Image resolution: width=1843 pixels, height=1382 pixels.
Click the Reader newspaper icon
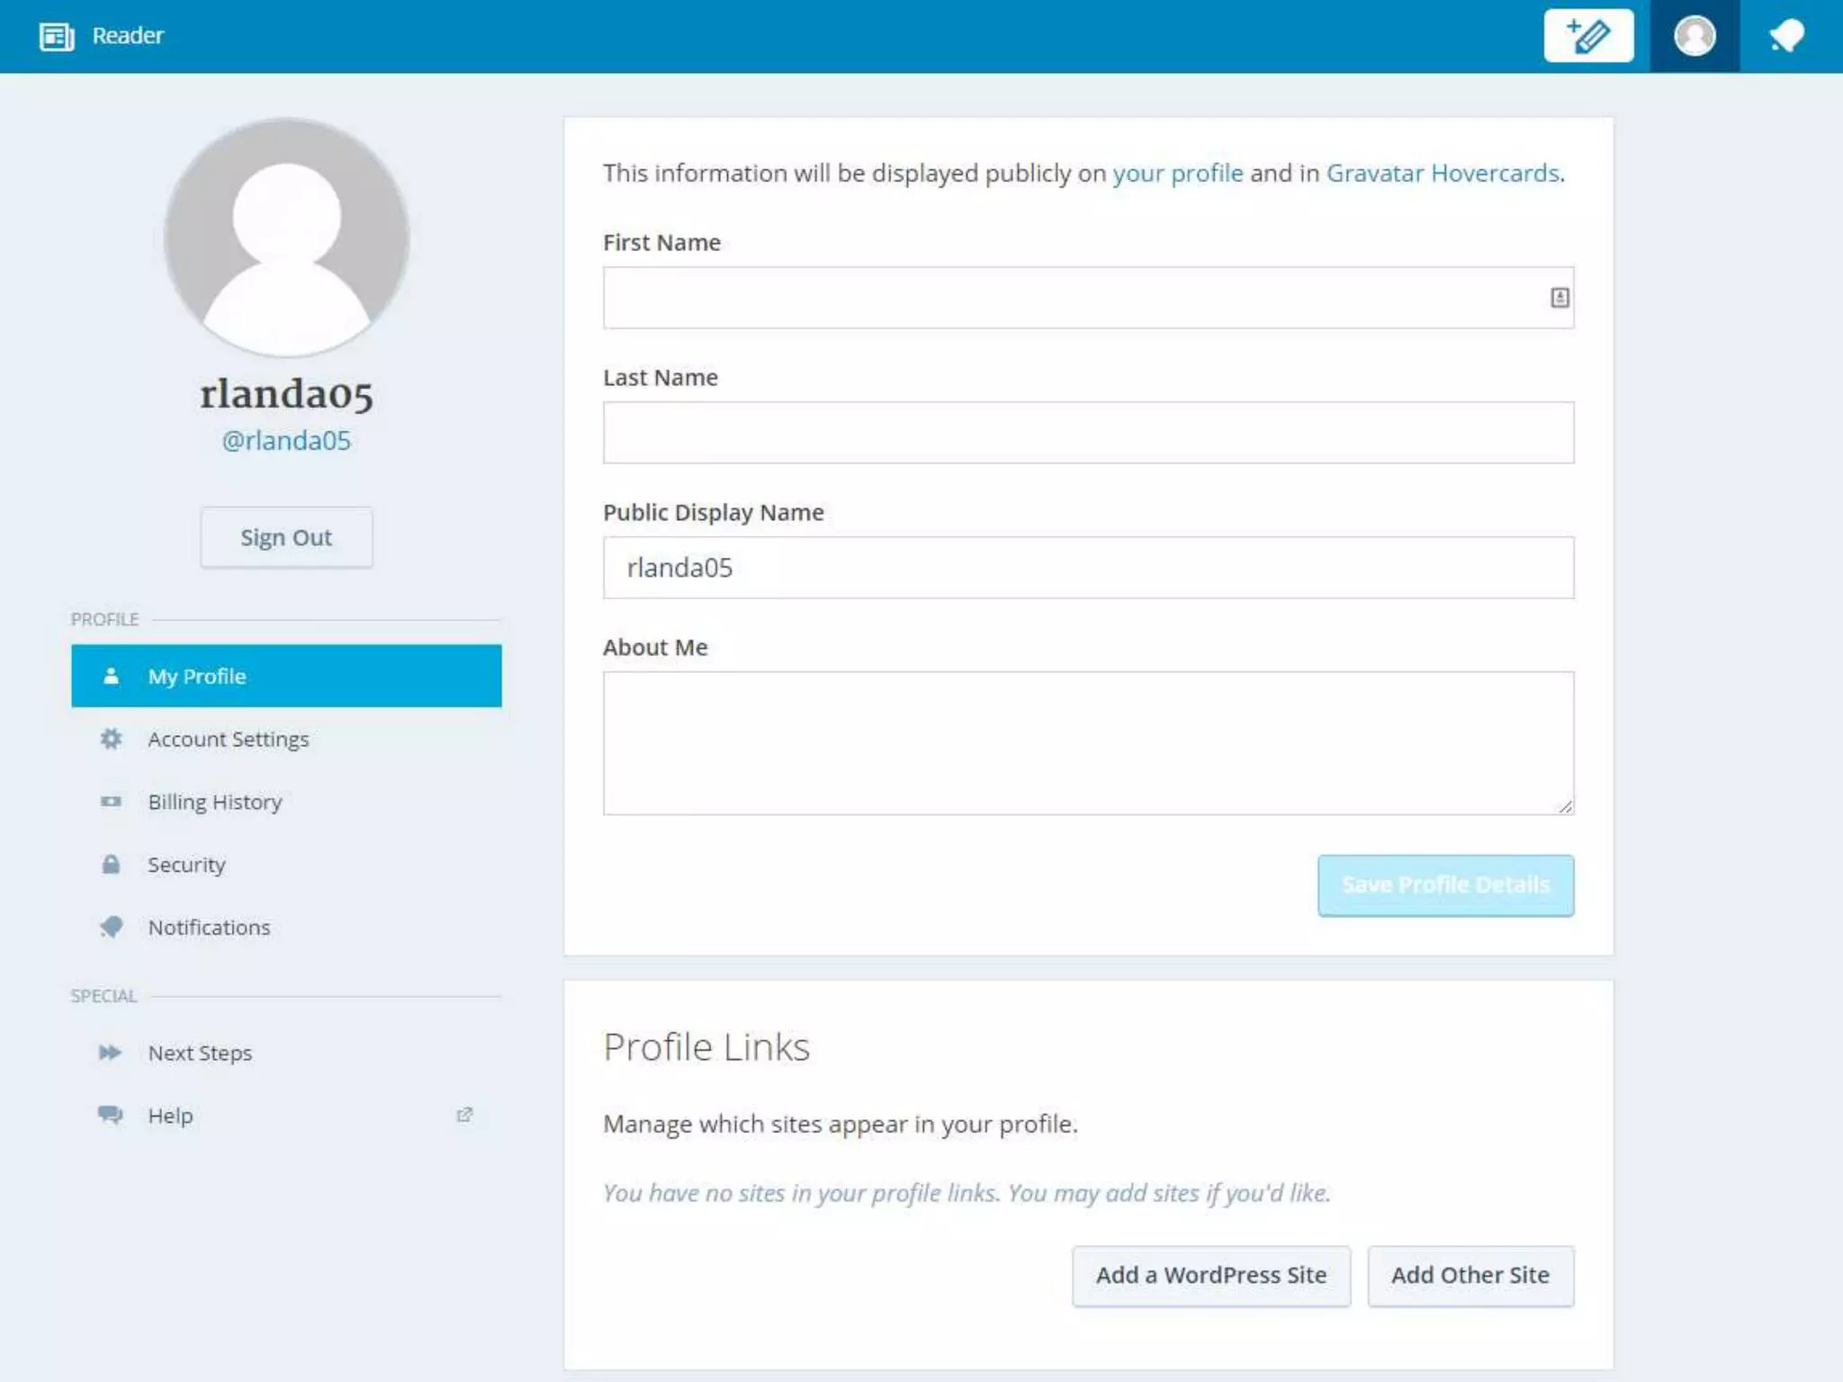click(57, 36)
